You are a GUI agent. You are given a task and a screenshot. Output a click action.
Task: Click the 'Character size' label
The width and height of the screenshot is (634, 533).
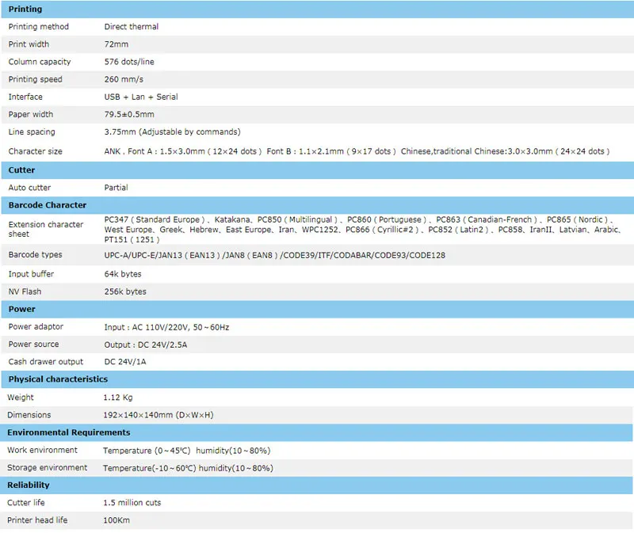[x=35, y=151]
